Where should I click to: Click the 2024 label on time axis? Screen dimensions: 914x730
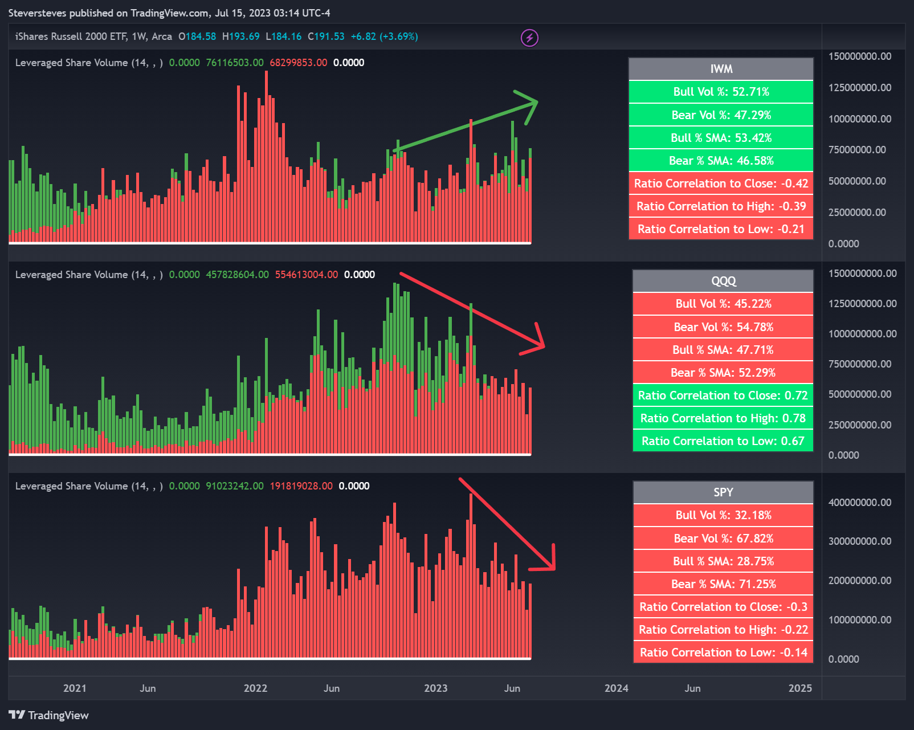tap(617, 688)
